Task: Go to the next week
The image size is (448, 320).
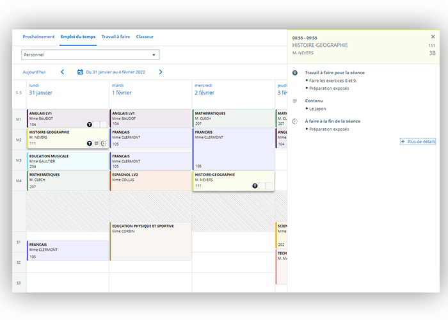Action: click(161, 72)
